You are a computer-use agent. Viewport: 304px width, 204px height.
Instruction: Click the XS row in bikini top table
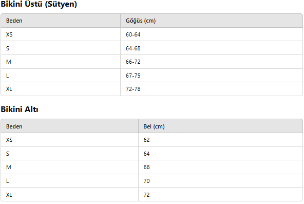point(151,34)
